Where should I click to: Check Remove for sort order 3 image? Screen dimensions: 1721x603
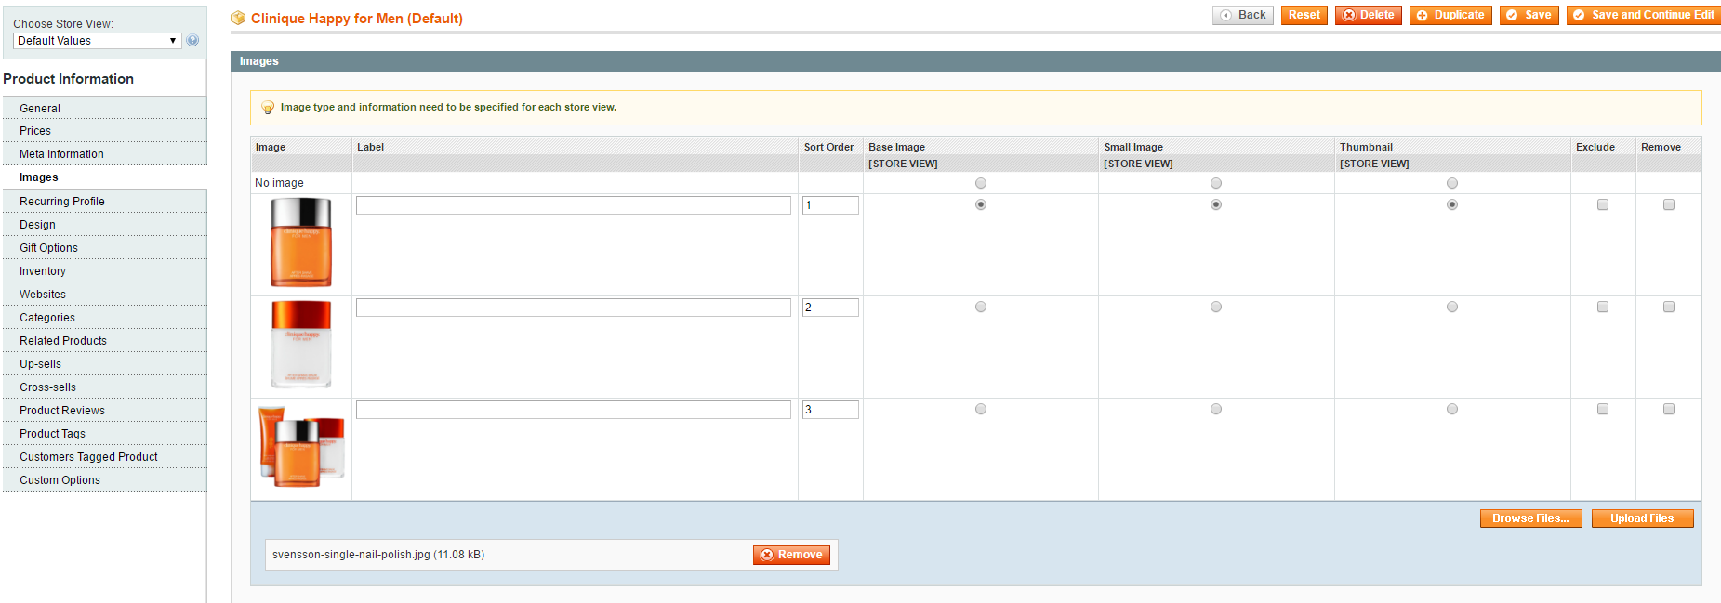pos(1669,409)
